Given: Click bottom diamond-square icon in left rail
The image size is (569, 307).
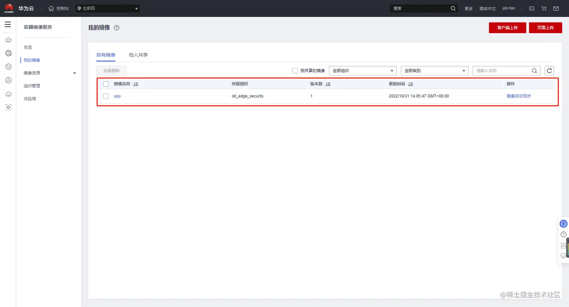Looking at the screenshot, I should [x=8, y=107].
